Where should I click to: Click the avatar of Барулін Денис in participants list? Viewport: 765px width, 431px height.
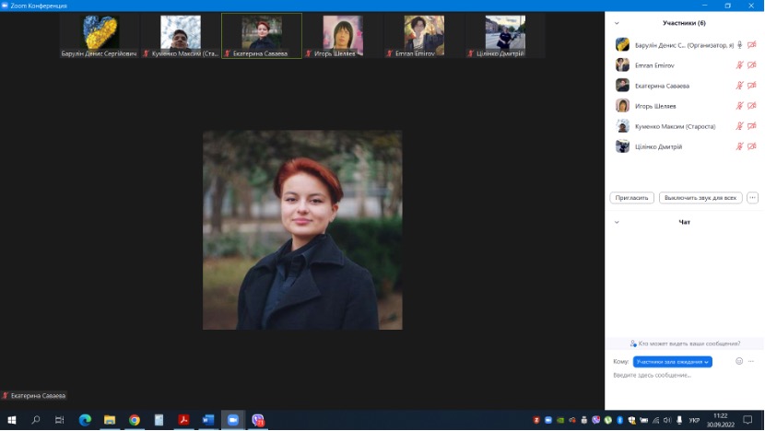(x=622, y=45)
